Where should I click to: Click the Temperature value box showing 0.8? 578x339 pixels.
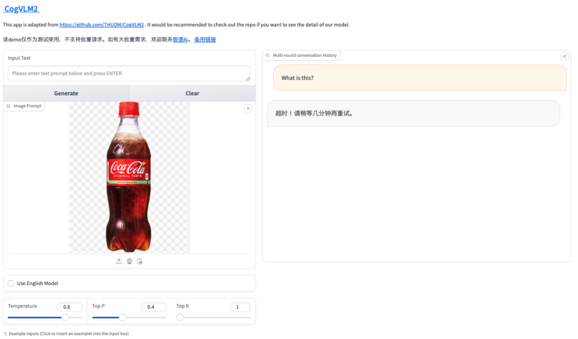pos(69,307)
